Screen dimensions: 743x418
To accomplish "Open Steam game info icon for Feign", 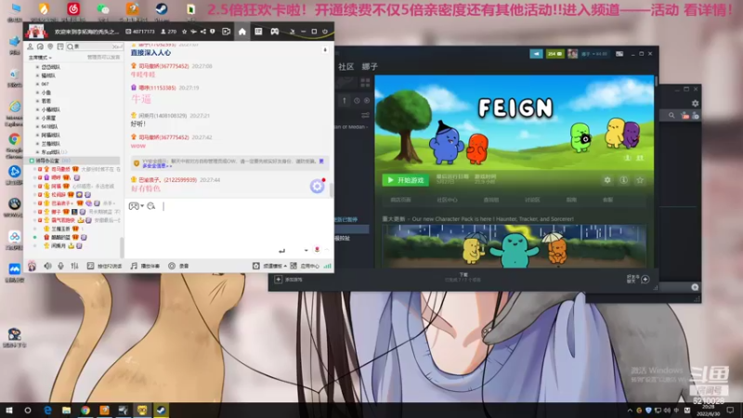I will coord(623,180).
